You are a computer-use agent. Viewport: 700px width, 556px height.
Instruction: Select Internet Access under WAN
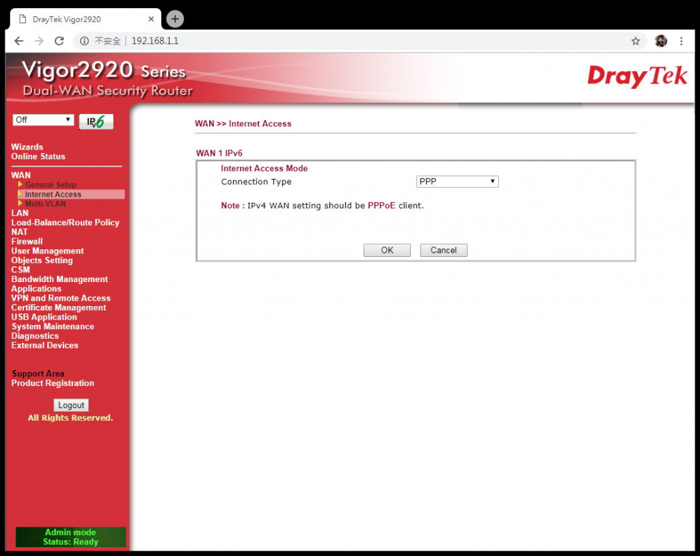(x=53, y=194)
